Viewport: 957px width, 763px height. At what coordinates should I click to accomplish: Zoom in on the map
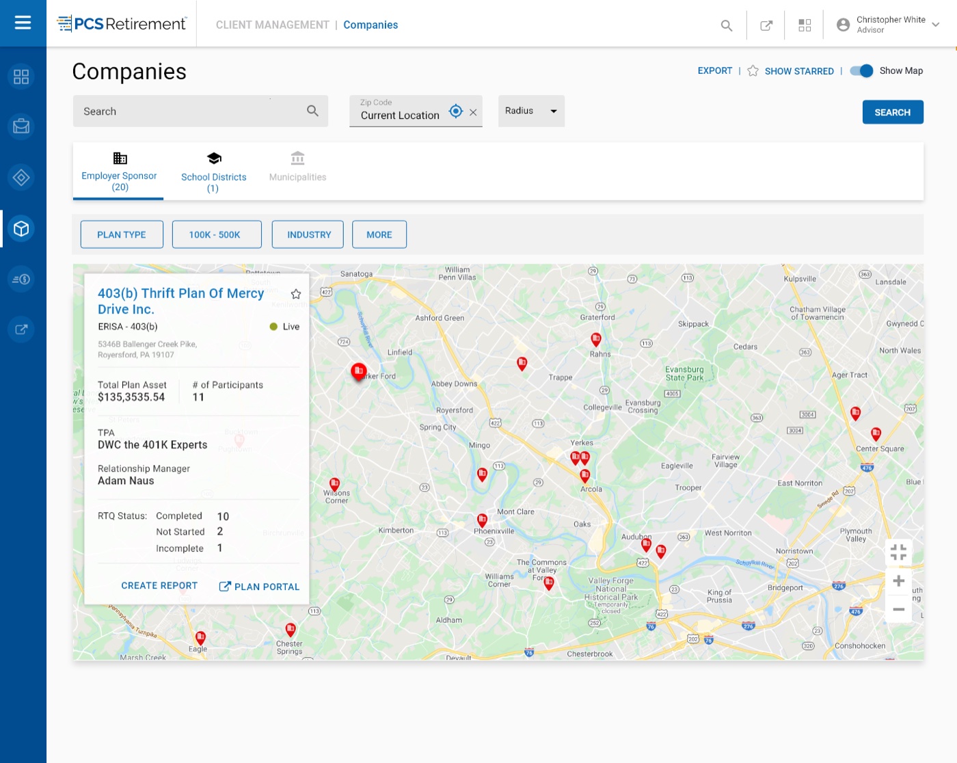coord(899,581)
